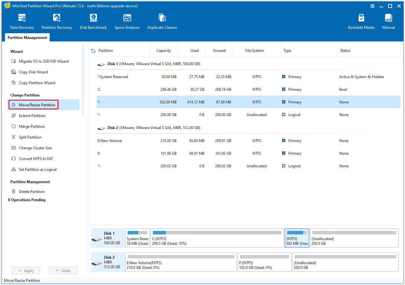Select Convert NTFS to FAT option

click(36, 159)
